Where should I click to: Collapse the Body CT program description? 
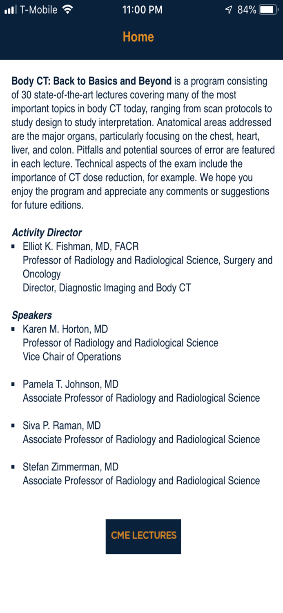91,81
